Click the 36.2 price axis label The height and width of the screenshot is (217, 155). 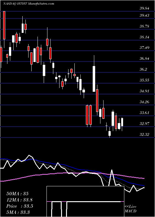coord(143,69)
